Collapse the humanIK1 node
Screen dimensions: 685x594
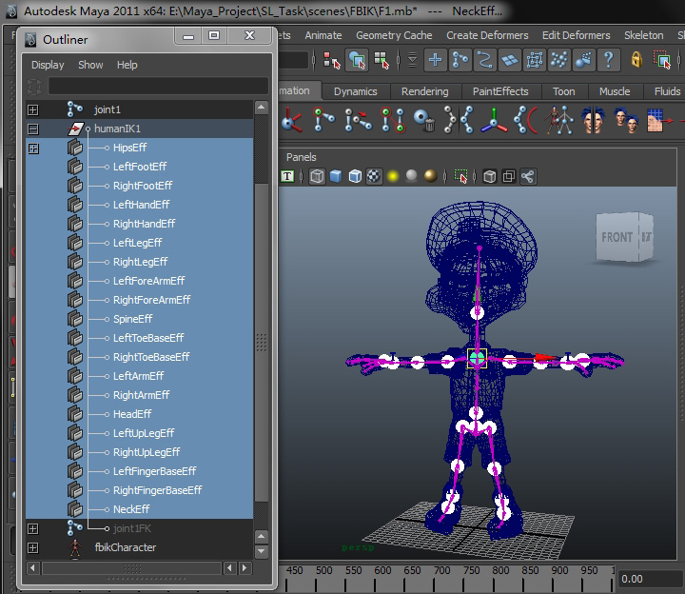coord(33,129)
